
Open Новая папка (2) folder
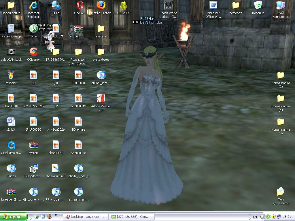point(281,76)
